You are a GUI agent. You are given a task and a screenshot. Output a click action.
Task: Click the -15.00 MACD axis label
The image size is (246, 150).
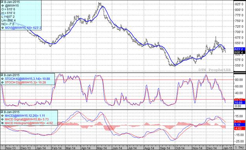click(x=239, y=135)
